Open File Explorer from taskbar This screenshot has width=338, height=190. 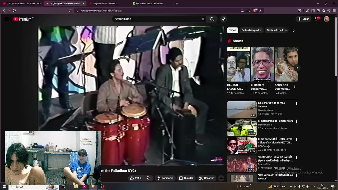[x=76, y=187]
